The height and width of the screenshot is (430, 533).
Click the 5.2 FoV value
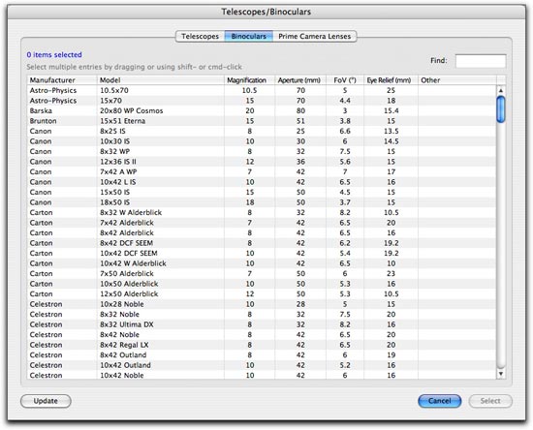pos(345,365)
